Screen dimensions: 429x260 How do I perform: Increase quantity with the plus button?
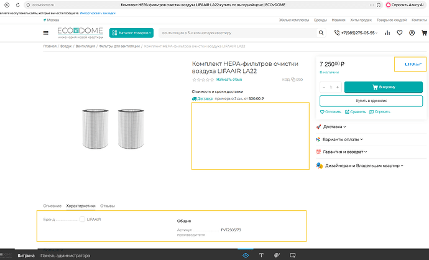[337, 87]
